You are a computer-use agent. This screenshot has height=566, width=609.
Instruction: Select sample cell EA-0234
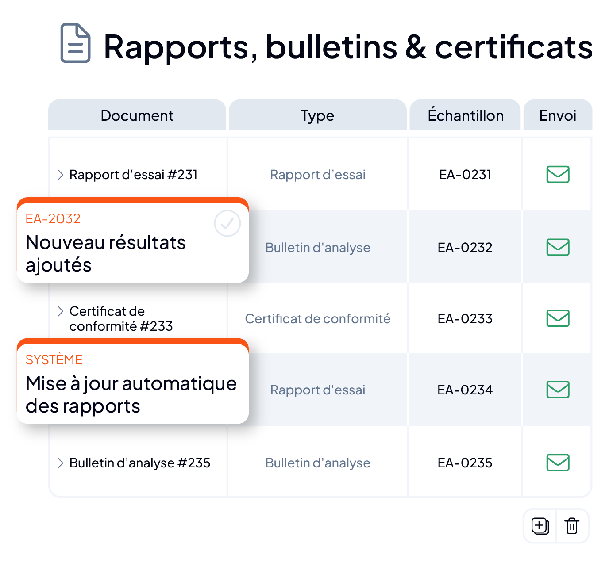[465, 390]
